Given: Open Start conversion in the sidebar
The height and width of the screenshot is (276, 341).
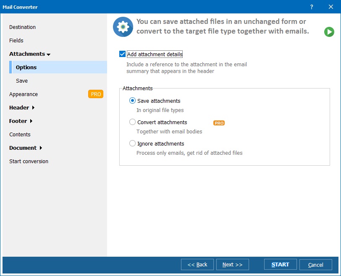Looking at the screenshot, I should [x=29, y=161].
